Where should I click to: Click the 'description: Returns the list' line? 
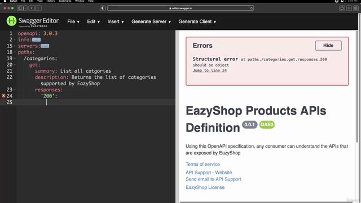[x=95, y=77]
